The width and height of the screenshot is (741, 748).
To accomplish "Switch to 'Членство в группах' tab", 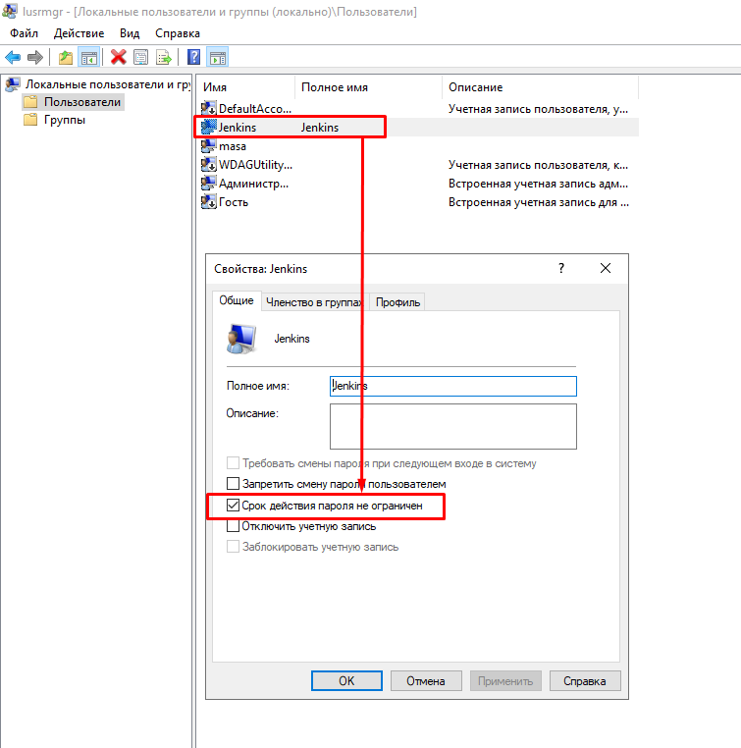I will (x=314, y=302).
